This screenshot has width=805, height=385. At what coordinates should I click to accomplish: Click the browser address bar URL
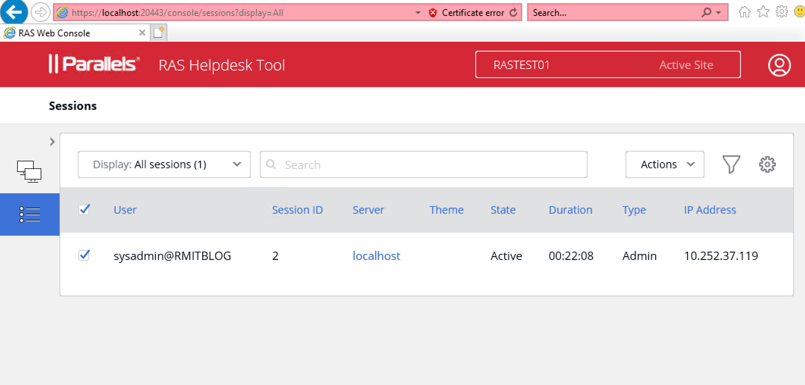pyautogui.click(x=178, y=13)
